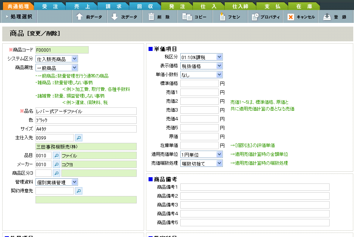Open the 品目 lookup magnifier
Screen dimensions: 354x237
[x=57, y=155]
